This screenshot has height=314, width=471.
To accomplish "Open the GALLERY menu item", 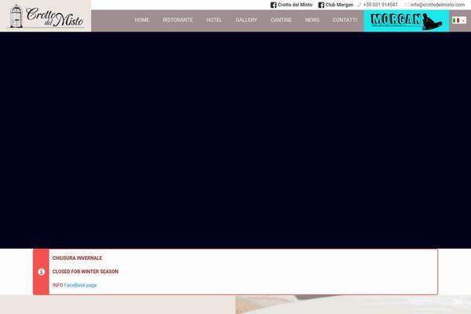I will coord(246,20).
